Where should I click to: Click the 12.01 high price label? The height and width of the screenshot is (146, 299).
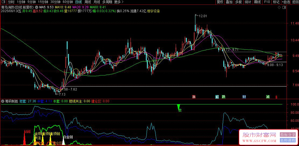click(203, 16)
